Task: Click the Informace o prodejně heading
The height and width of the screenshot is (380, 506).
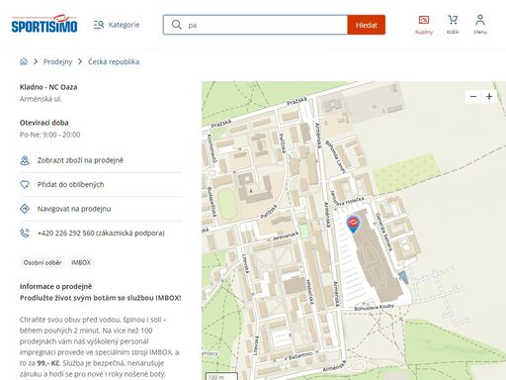Action: tap(55, 286)
